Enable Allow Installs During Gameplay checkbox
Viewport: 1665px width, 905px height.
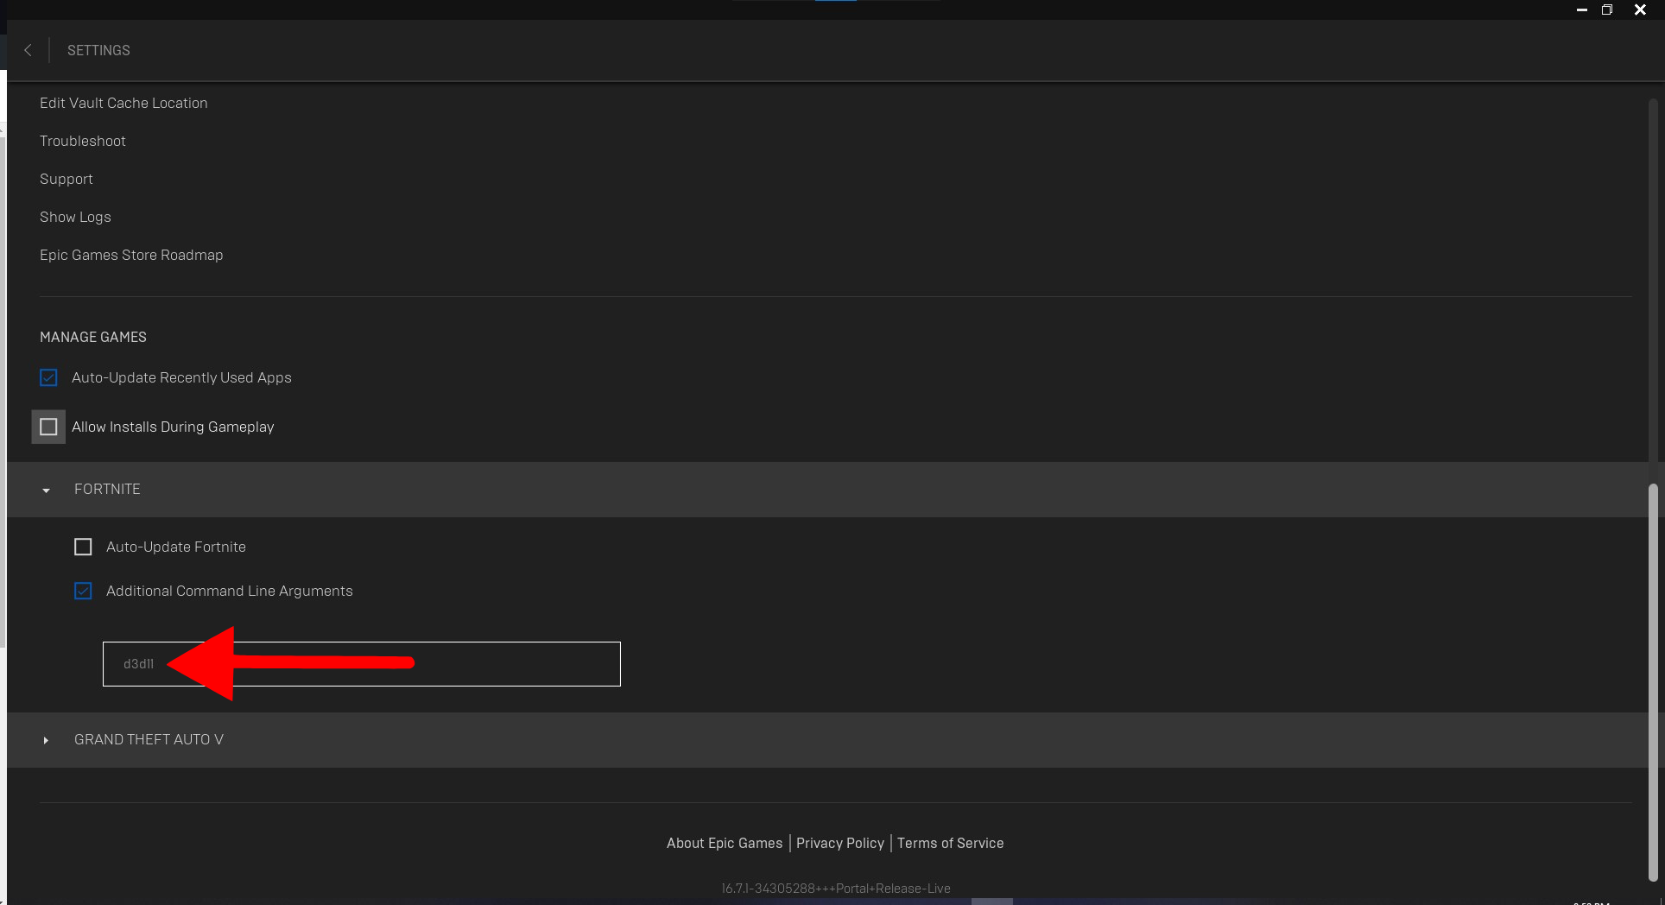48,427
